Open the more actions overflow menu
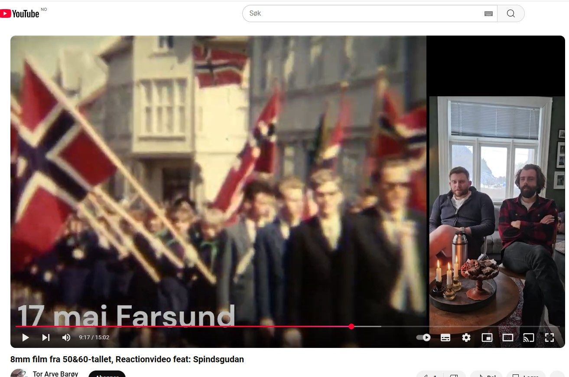This screenshot has width=569, height=377. pos(556,376)
